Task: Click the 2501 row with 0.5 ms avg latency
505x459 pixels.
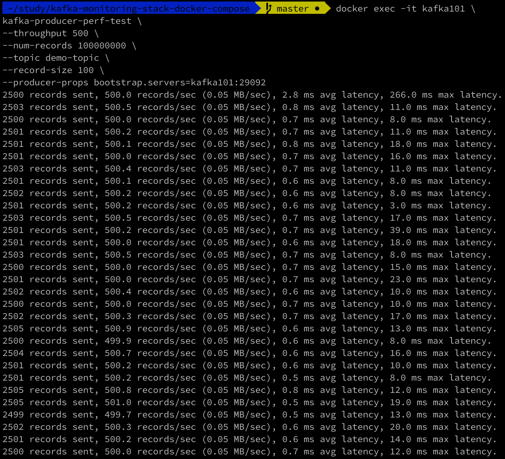Action: (x=247, y=378)
